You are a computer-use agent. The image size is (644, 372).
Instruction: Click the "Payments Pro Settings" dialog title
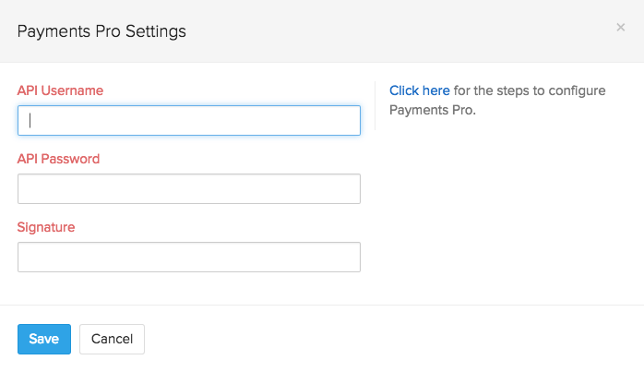pos(101,31)
